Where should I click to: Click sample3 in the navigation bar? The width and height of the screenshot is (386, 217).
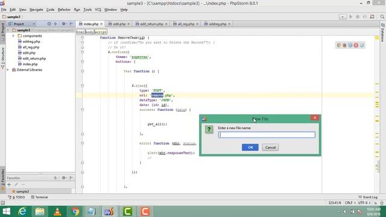[11, 17]
